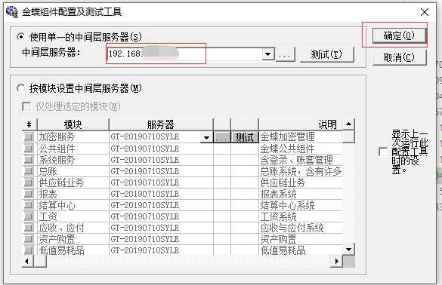Confirm with the 确定(O) button
Viewport: 442px width, 285px height.
click(x=399, y=35)
